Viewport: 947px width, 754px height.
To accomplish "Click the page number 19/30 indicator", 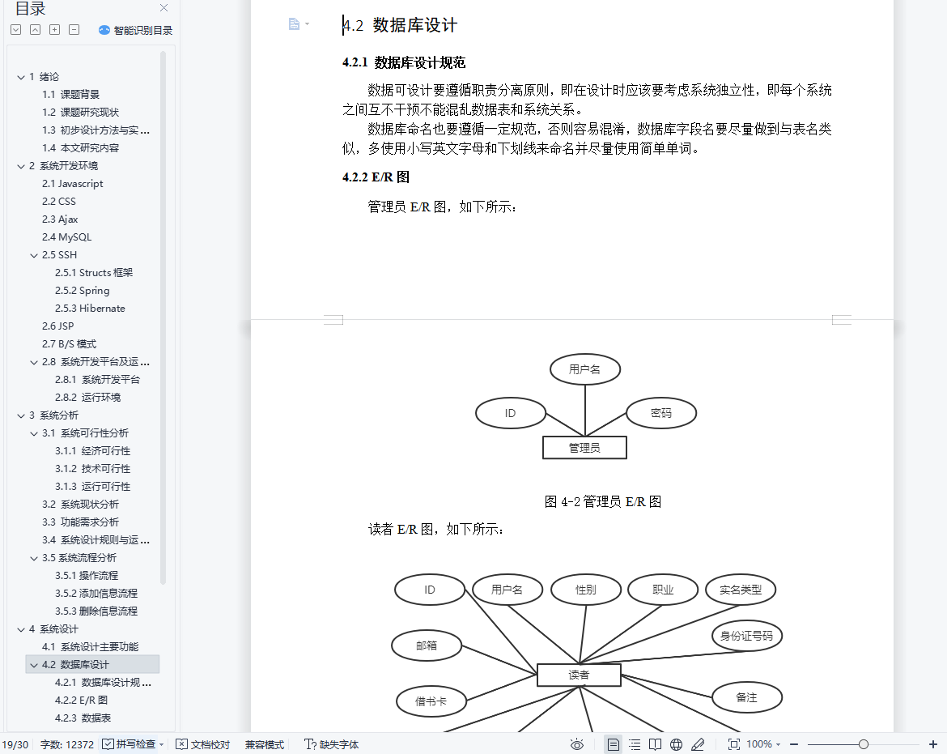I will click(x=15, y=744).
